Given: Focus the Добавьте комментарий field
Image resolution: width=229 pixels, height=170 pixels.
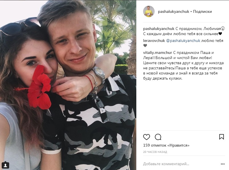Looking at the screenshot, I should point(181,164).
